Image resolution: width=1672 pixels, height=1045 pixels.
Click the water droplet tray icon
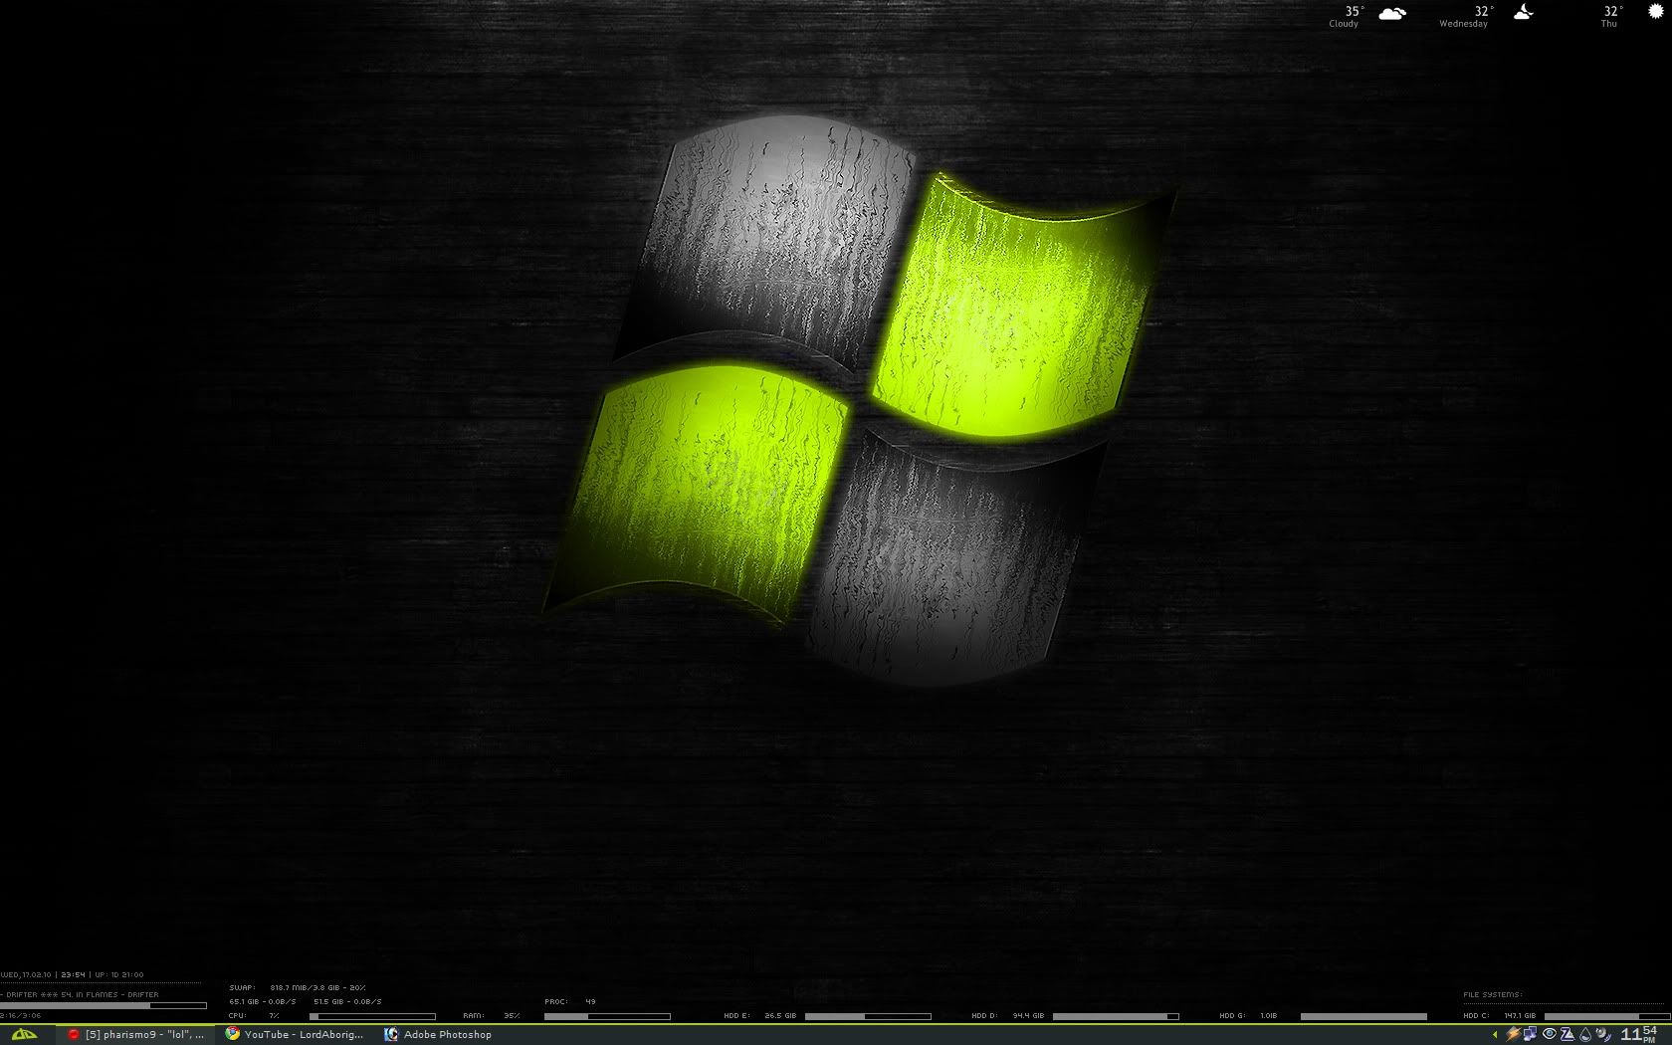click(1585, 1035)
